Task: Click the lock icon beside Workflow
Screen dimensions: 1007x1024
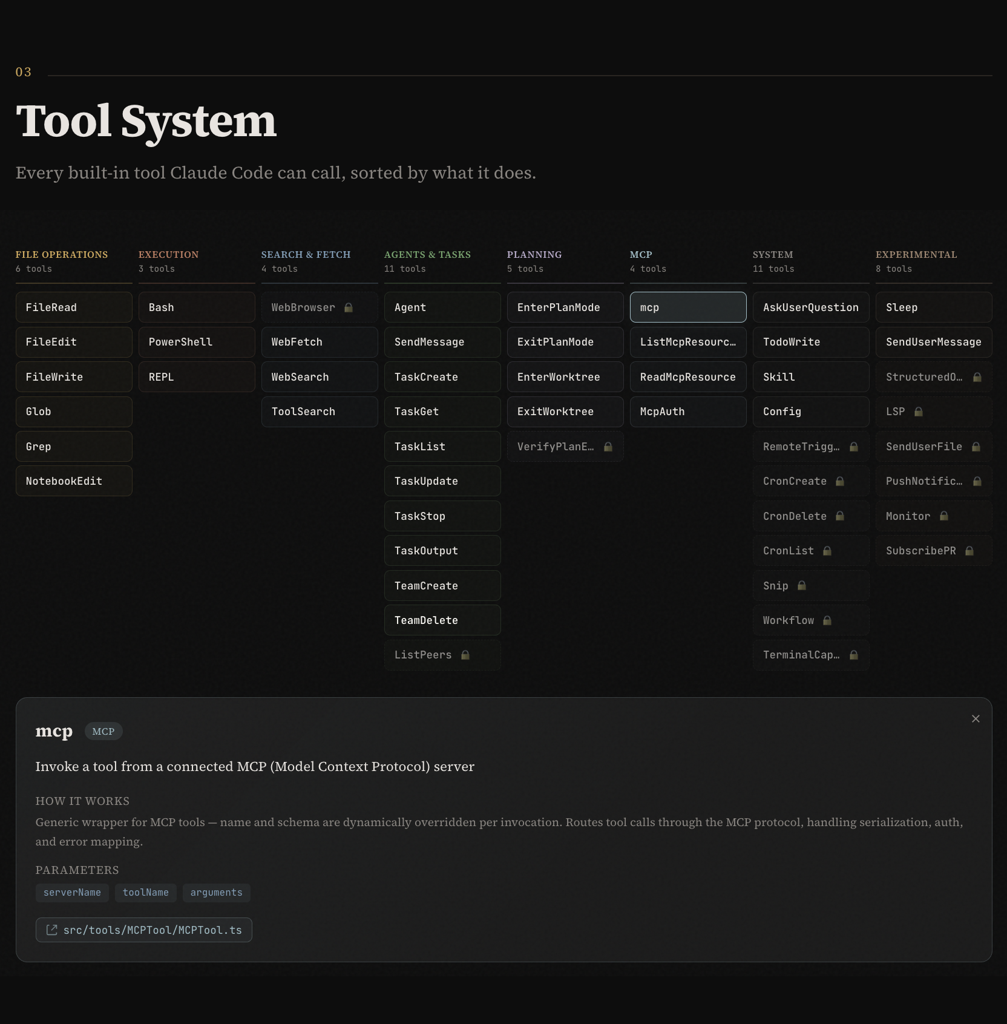Action: click(827, 620)
